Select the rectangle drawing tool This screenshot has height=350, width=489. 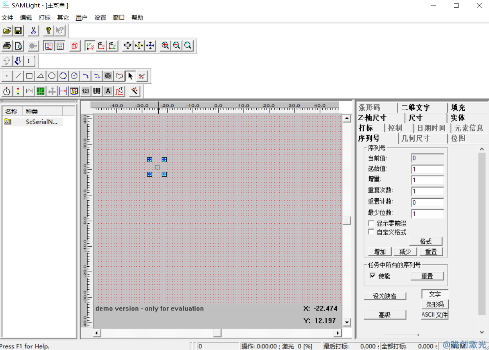(x=29, y=76)
